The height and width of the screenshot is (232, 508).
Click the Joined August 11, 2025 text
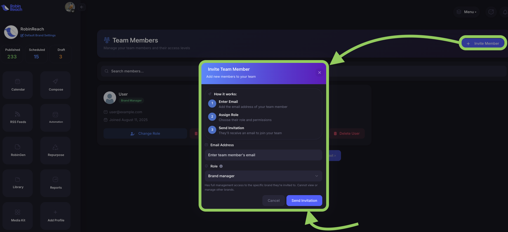point(128,120)
